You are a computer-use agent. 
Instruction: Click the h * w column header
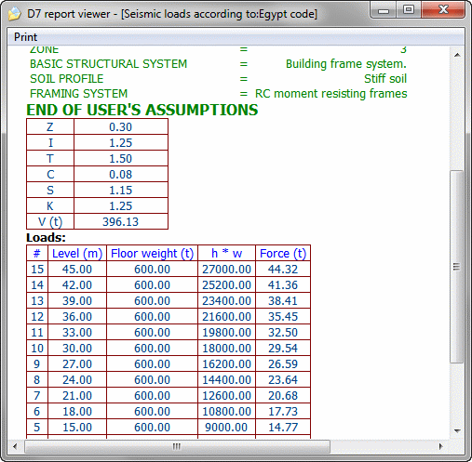pos(226,253)
